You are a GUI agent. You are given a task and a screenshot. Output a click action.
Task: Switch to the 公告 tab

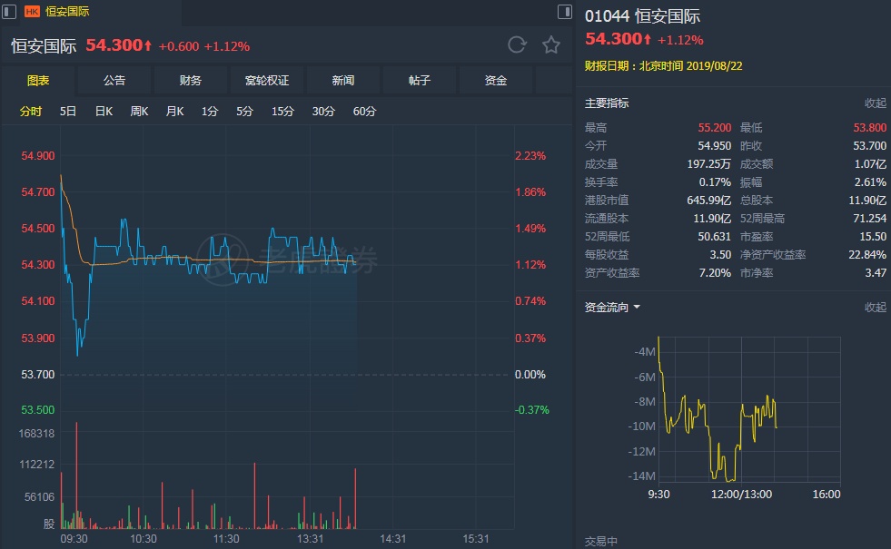coord(114,81)
